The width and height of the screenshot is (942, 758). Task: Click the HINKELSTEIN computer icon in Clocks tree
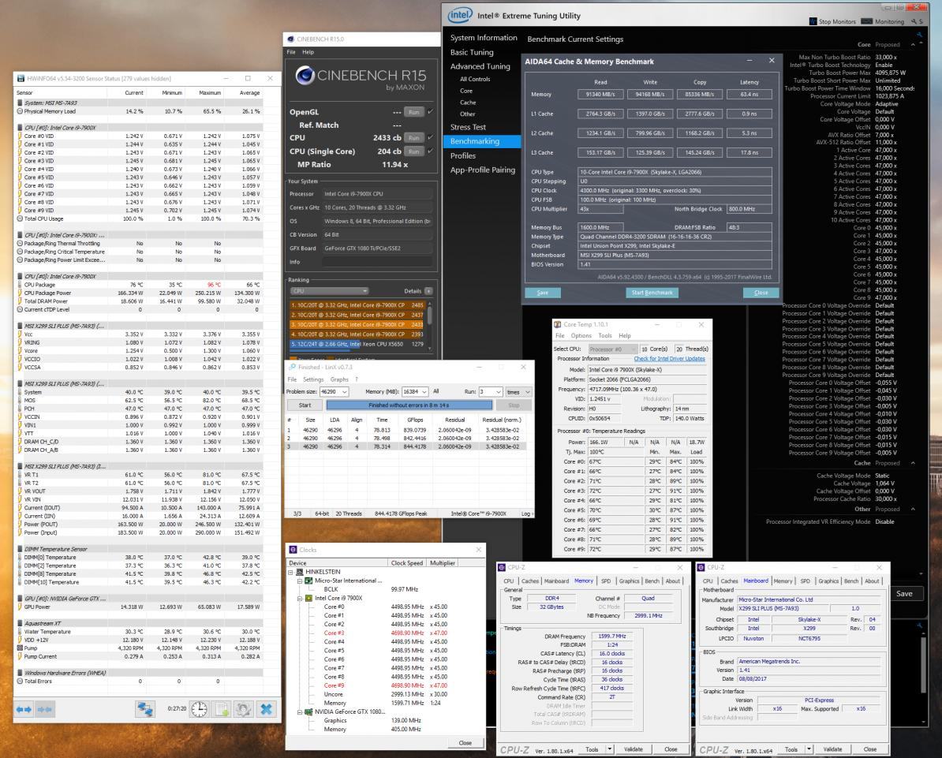(x=300, y=572)
